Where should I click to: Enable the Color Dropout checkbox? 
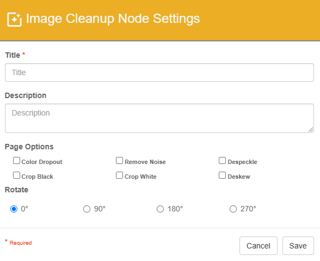click(x=16, y=161)
